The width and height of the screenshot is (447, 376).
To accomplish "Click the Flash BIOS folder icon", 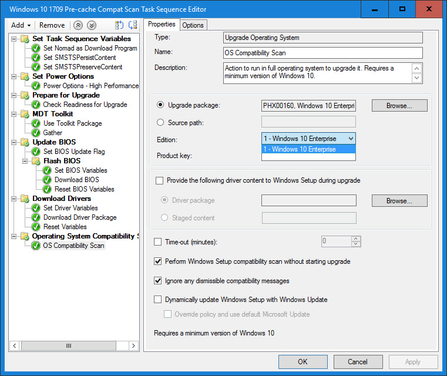I will pos(36,161).
